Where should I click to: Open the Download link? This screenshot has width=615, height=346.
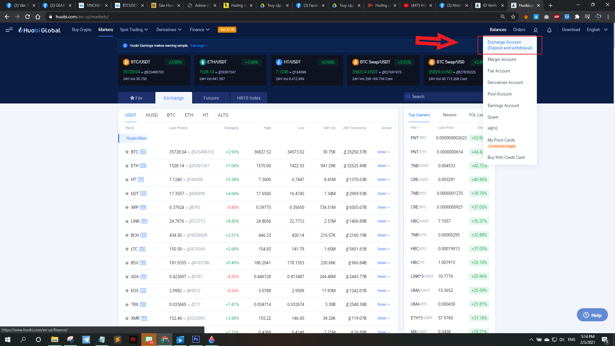(x=571, y=29)
